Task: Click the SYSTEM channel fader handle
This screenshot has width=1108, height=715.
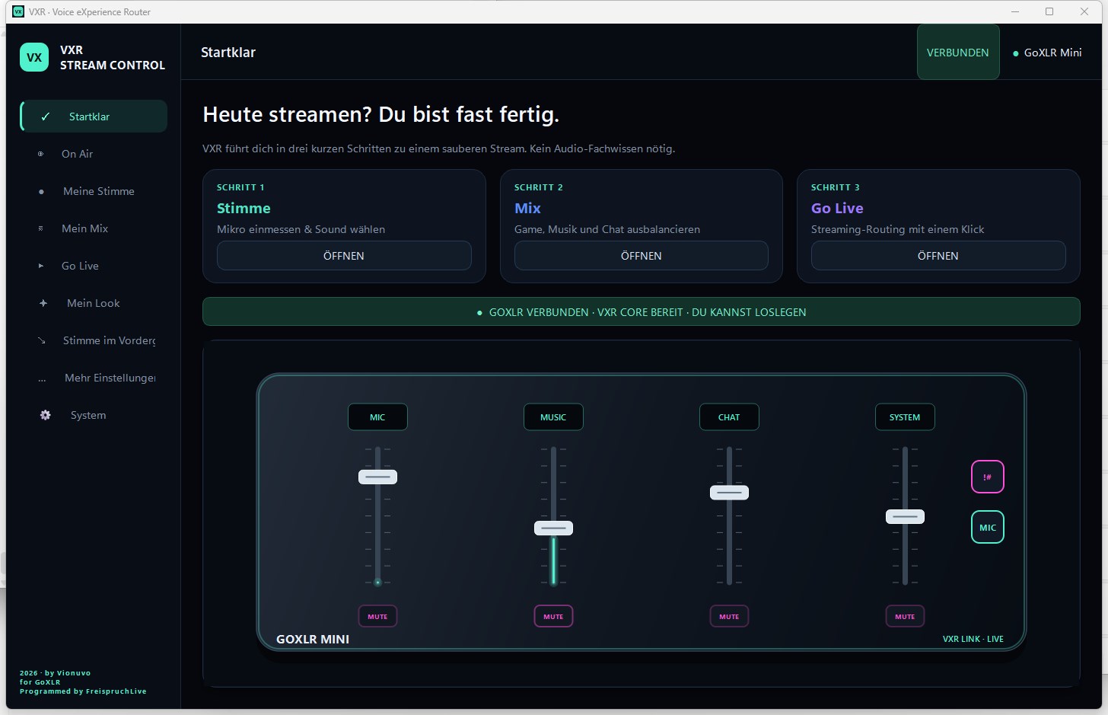Action: (x=905, y=516)
